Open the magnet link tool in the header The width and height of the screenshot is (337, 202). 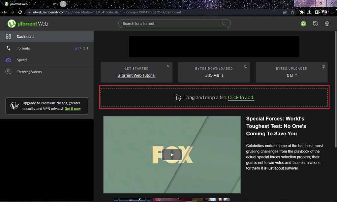click(303, 24)
